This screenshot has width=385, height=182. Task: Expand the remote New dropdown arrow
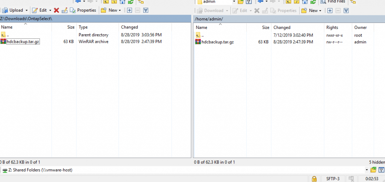pos(320,11)
